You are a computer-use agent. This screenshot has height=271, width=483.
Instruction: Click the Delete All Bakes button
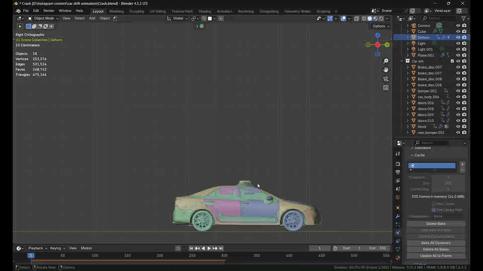tap(436, 249)
